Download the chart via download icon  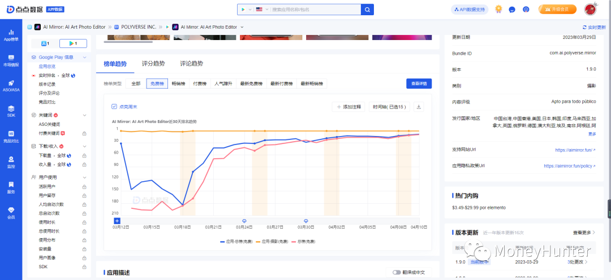(x=419, y=107)
